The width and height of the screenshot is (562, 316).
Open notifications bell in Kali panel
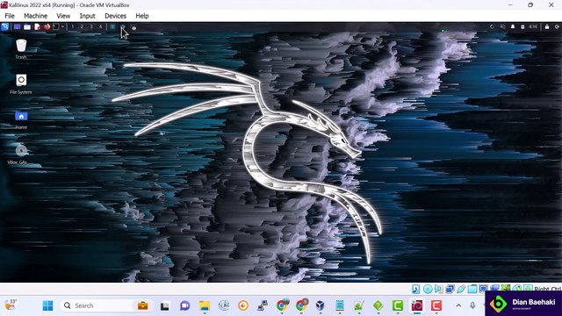point(513,27)
